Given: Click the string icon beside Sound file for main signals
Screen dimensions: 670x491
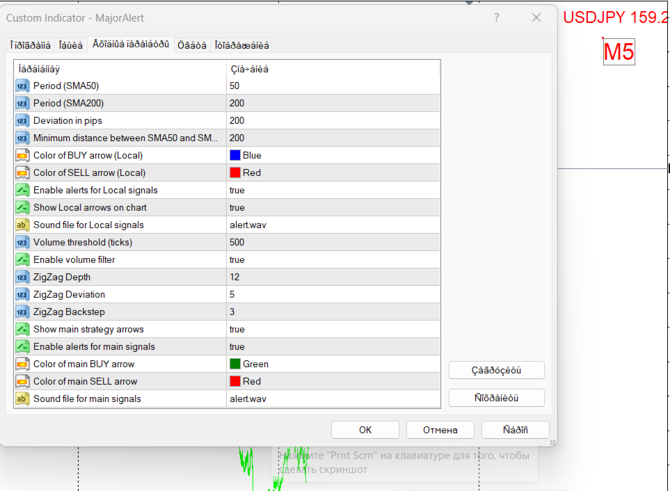Looking at the screenshot, I should pyautogui.click(x=22, y=399).
